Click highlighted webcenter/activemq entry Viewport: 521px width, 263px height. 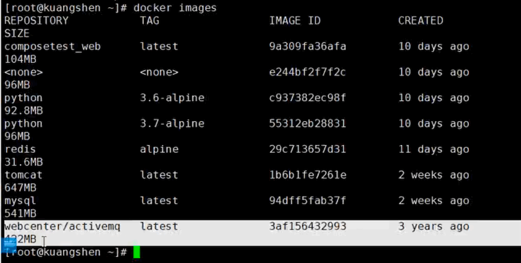click(62, 226)
